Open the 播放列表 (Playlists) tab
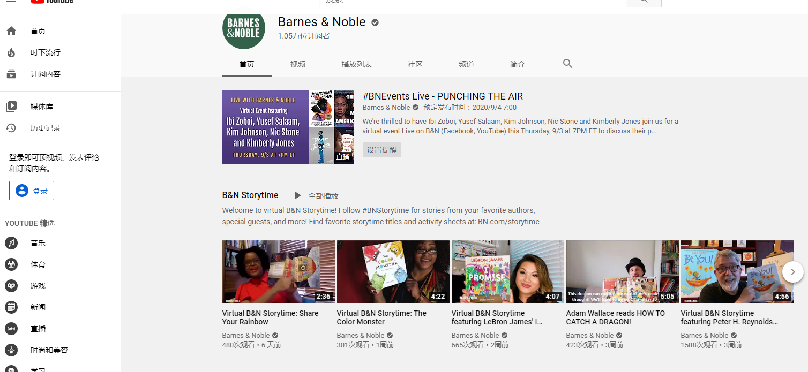 coord(356,64)
